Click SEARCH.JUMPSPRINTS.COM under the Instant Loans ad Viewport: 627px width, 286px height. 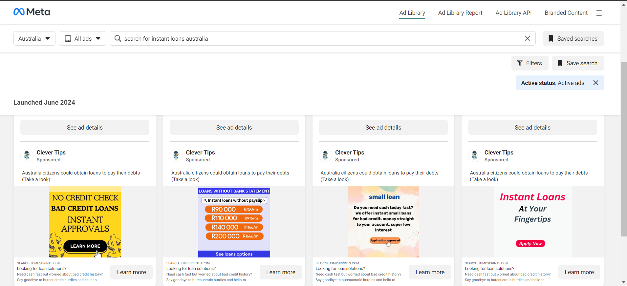pos(486,263)
